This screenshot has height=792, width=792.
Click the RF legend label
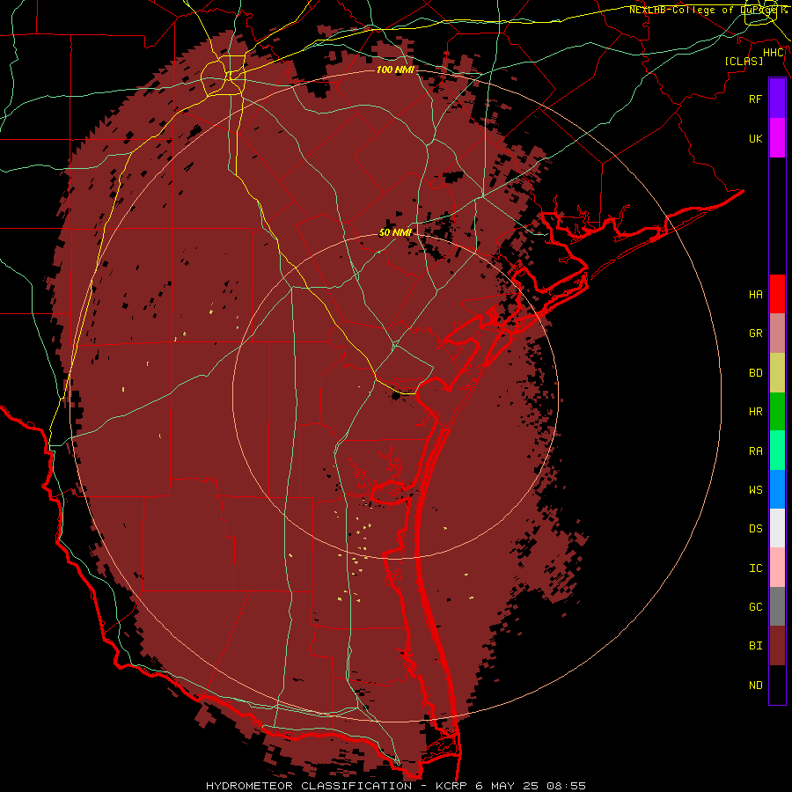(x=755, y=99)
